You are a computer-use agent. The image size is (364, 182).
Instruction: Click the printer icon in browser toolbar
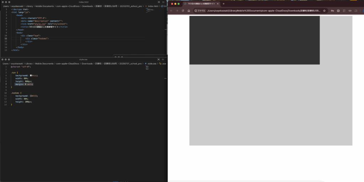tap(338, 11)
